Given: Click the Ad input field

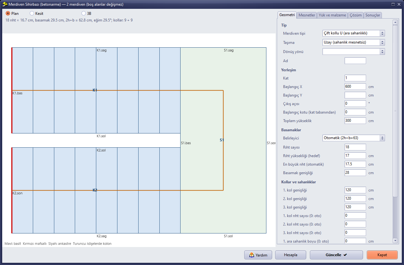Looking at the screenshot, I should (x=355, y=61).
